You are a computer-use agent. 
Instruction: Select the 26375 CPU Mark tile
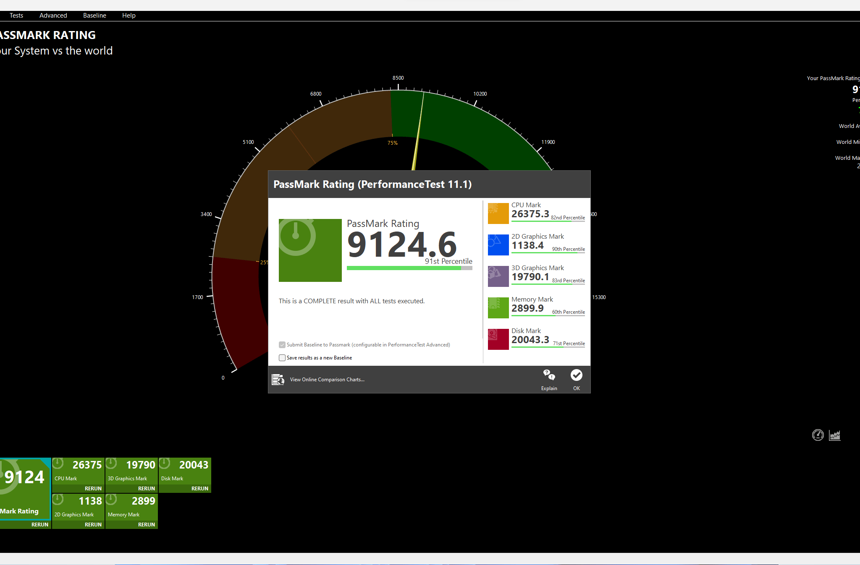pos(78,471)
